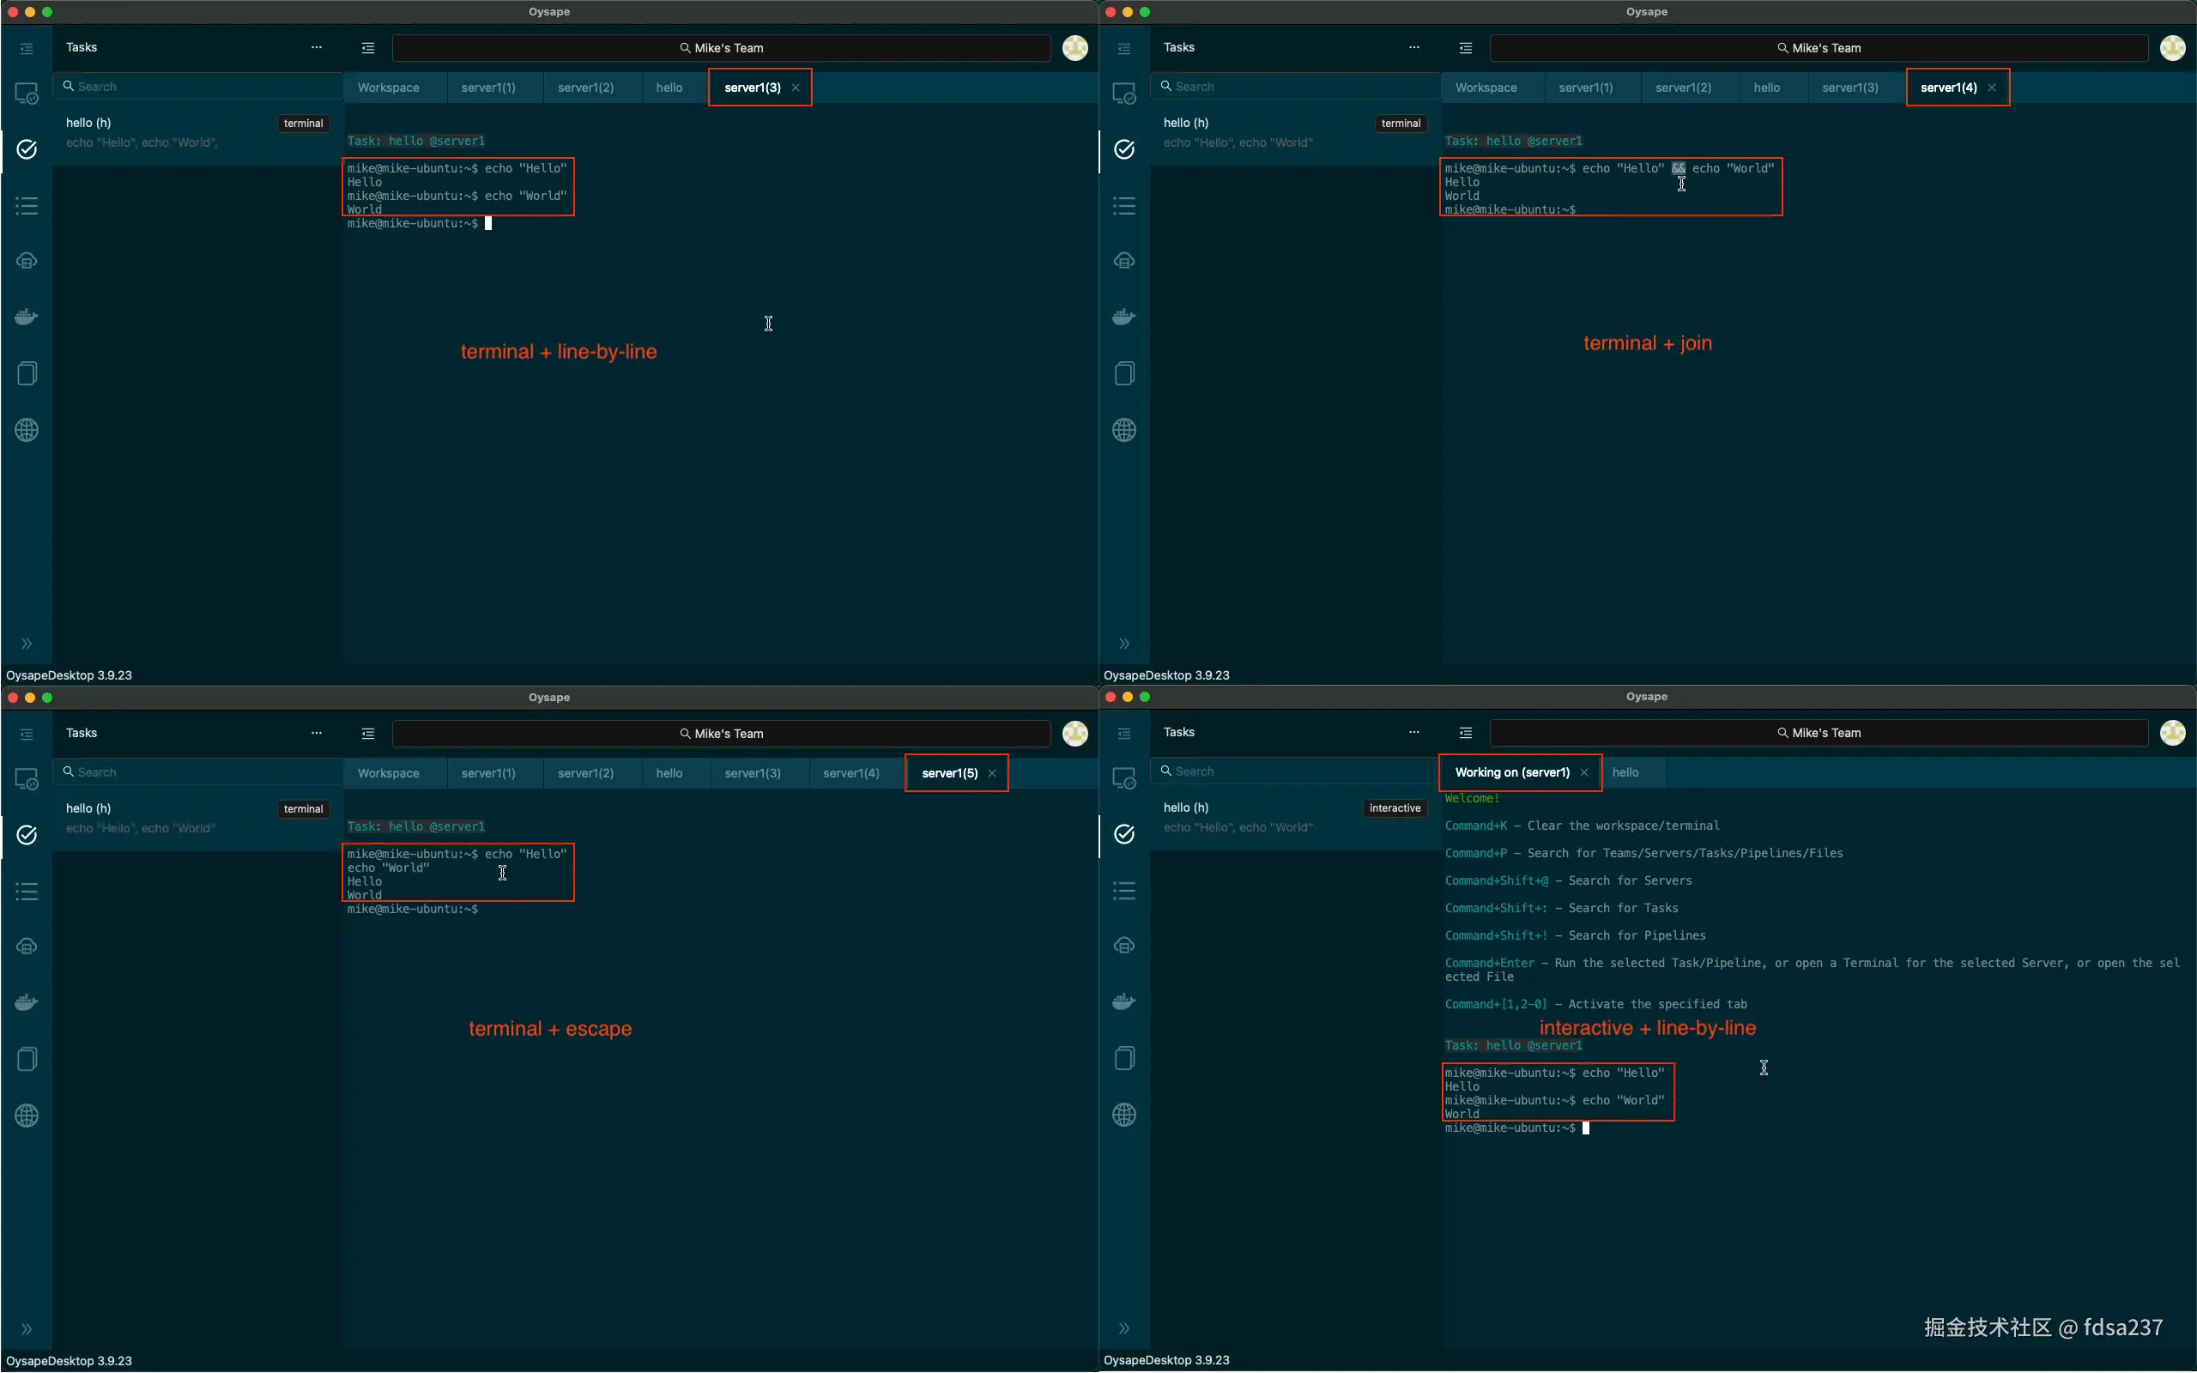The width and height of the screenshot is (2197, 1373).
Task: Open Docker panel in the 'terminal + join' window
Action: click(x=1124, y=317)
